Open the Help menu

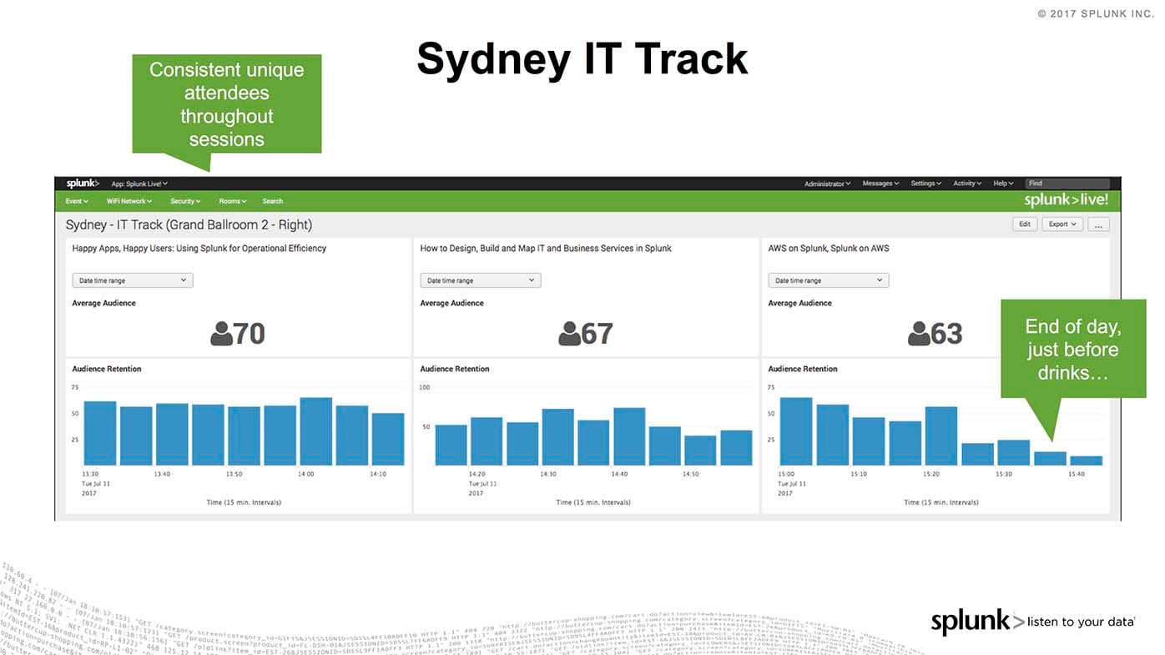click(x=1003, y=184)
